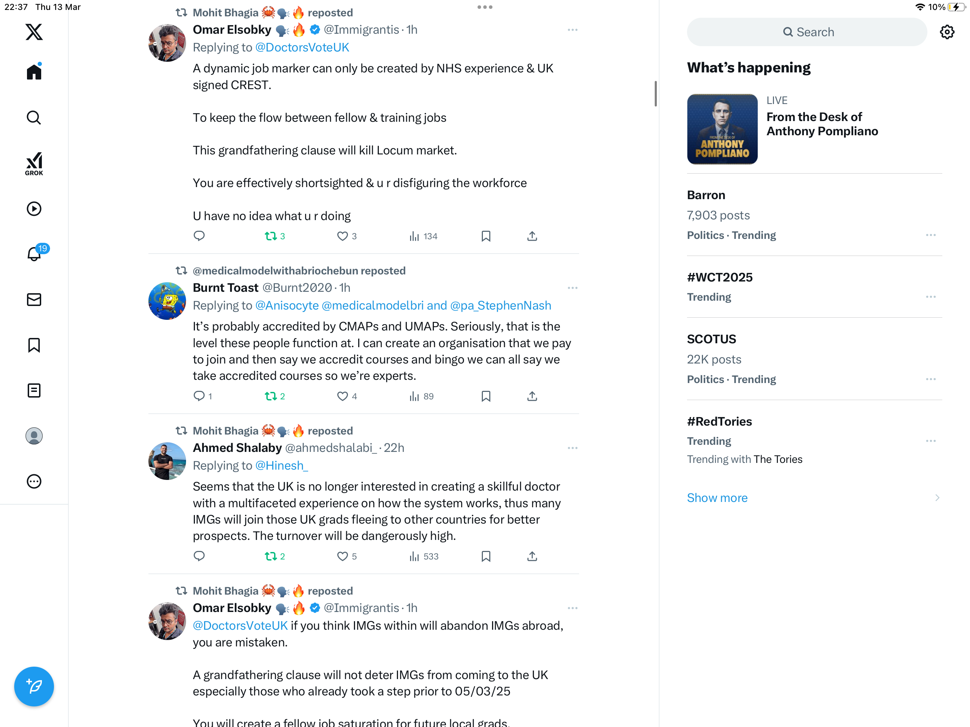This screenshot has width=970, height=727.
Task: Open the Lists icon in sidebar
Action: pos(34,390)
